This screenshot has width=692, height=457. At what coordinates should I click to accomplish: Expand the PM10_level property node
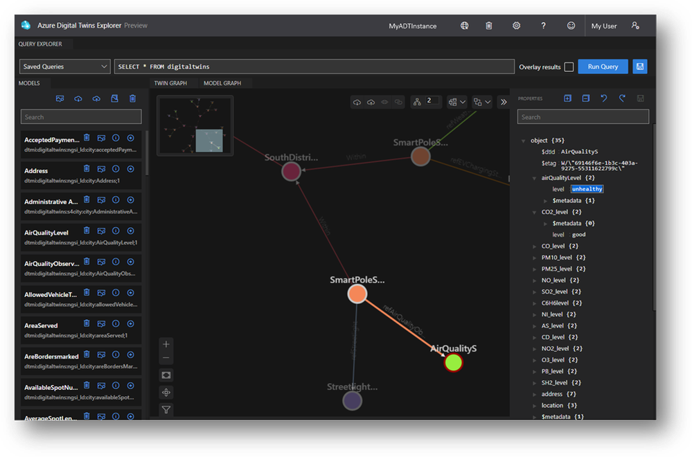point(534,258)
